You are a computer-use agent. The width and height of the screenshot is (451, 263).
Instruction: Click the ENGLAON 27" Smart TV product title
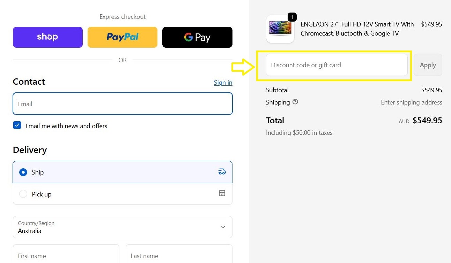click(357, 29)
